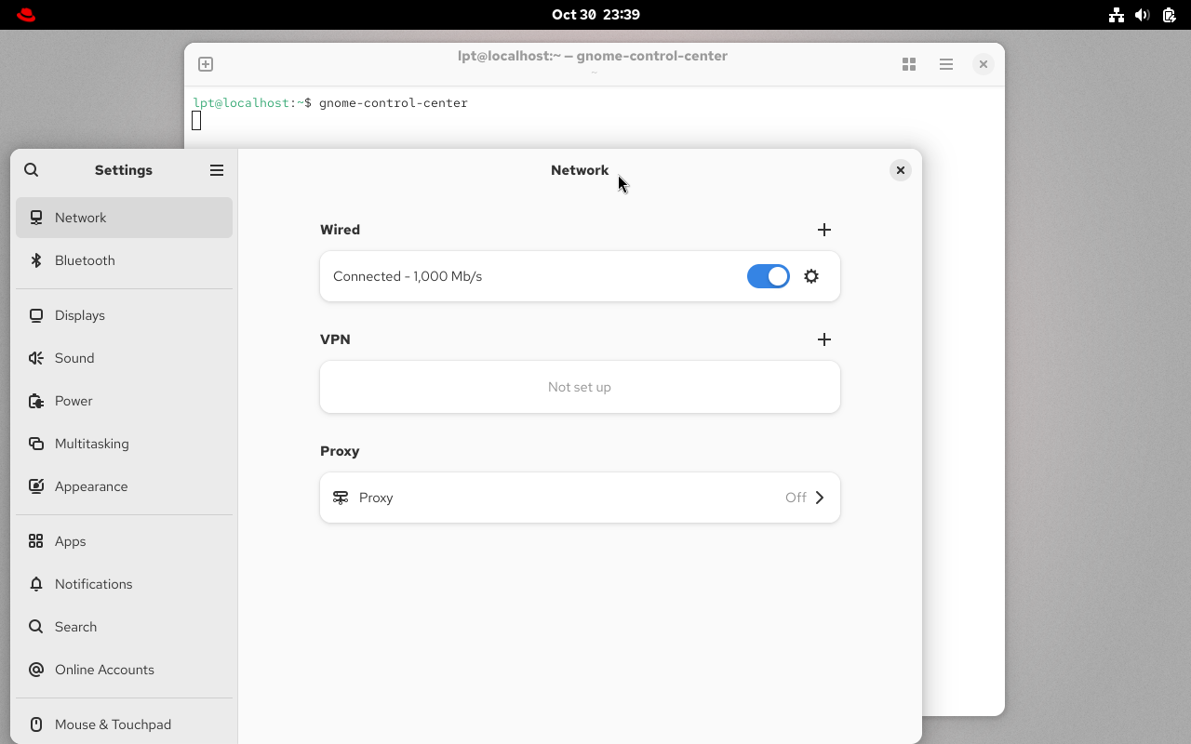Expand the Proxy settings chevron
1191x744 pixels.
[820, 498]
